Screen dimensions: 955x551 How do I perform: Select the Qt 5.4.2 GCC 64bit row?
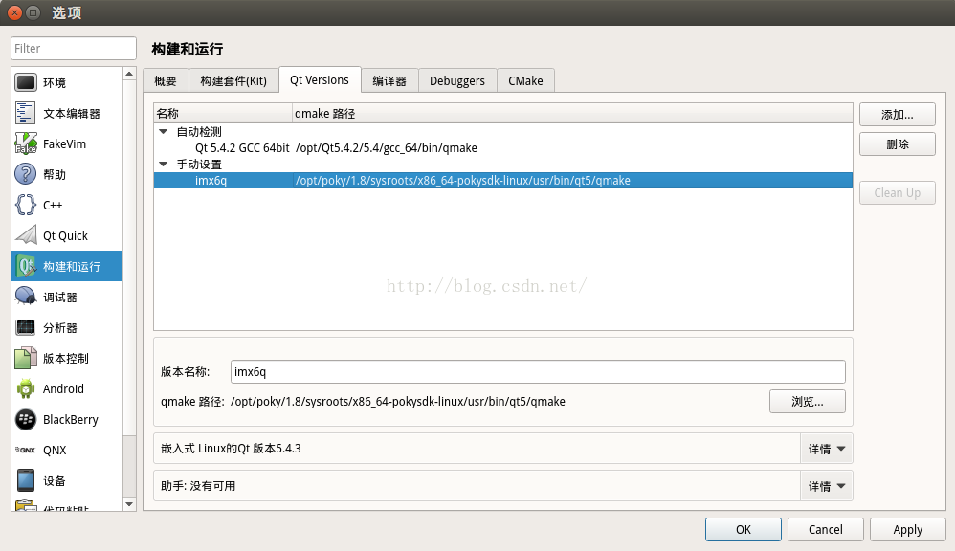pyautogui.click(x=503, y=148)
